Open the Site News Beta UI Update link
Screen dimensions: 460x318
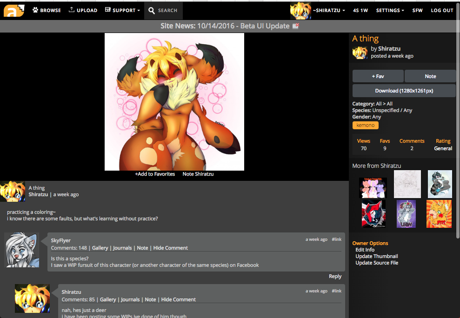pyautogui.click(x=225, y=26)
